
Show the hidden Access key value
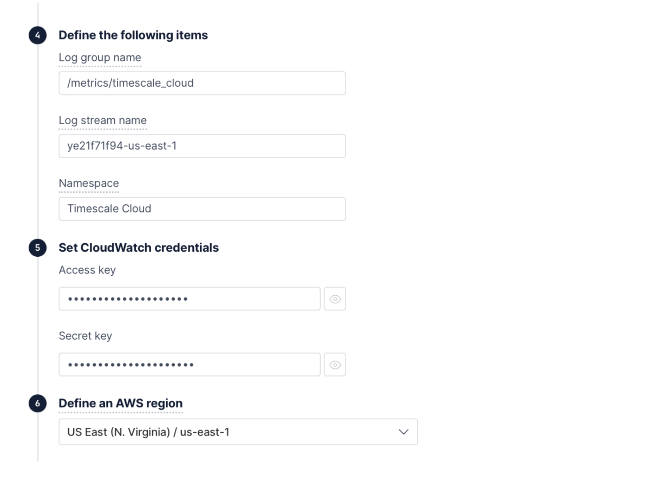335,299
